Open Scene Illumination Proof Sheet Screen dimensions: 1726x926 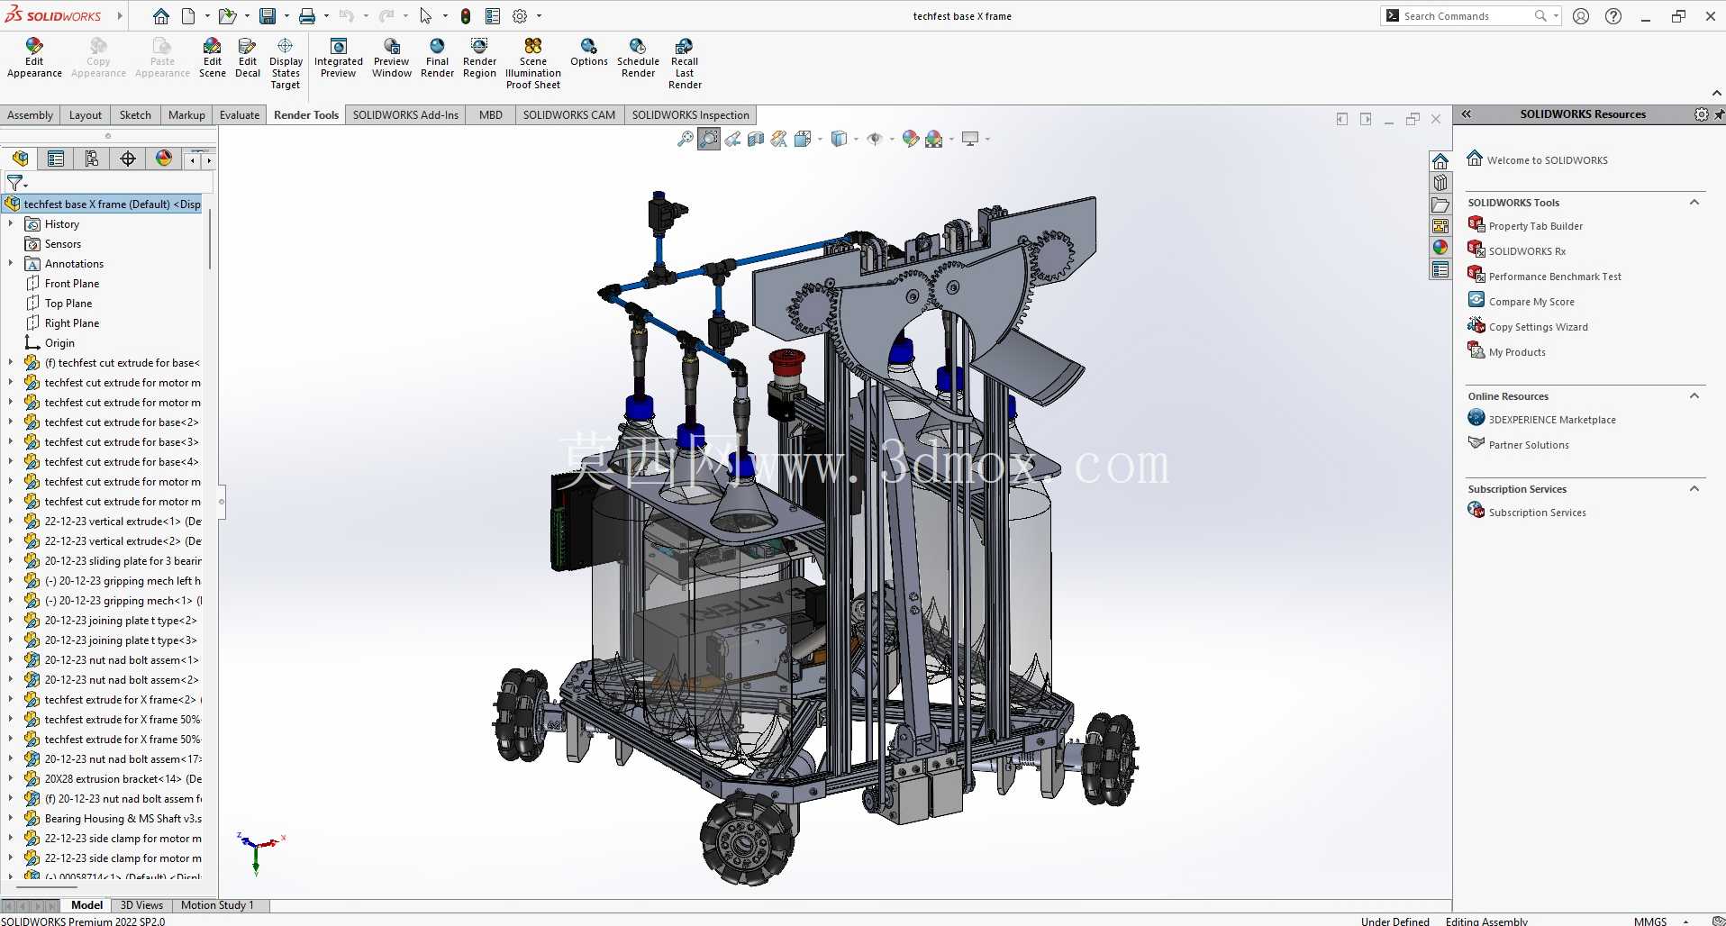[533, 63]
